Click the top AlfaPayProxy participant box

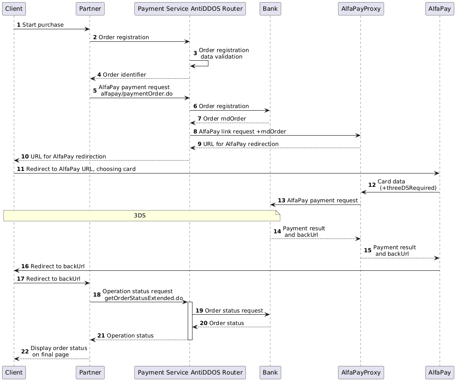[x=360, y=9]
